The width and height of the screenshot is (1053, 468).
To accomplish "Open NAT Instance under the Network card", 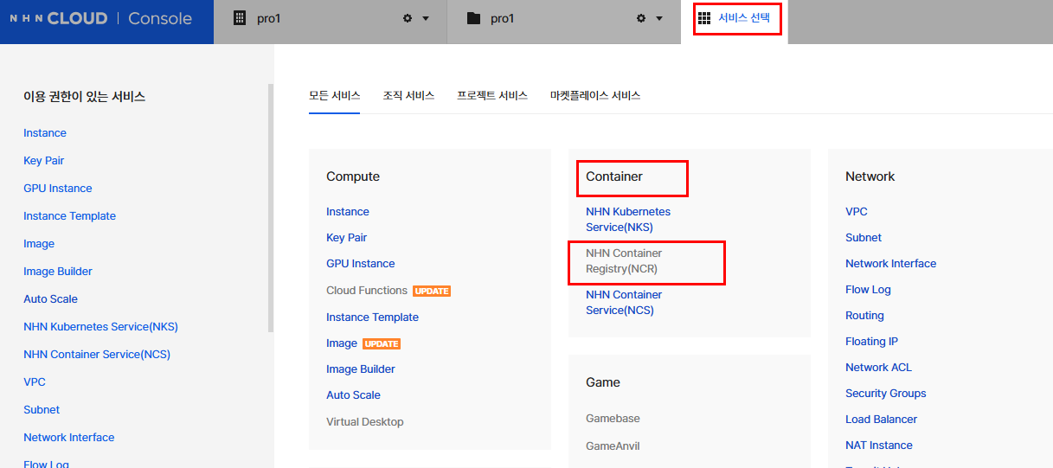I will tap(879, 446).
